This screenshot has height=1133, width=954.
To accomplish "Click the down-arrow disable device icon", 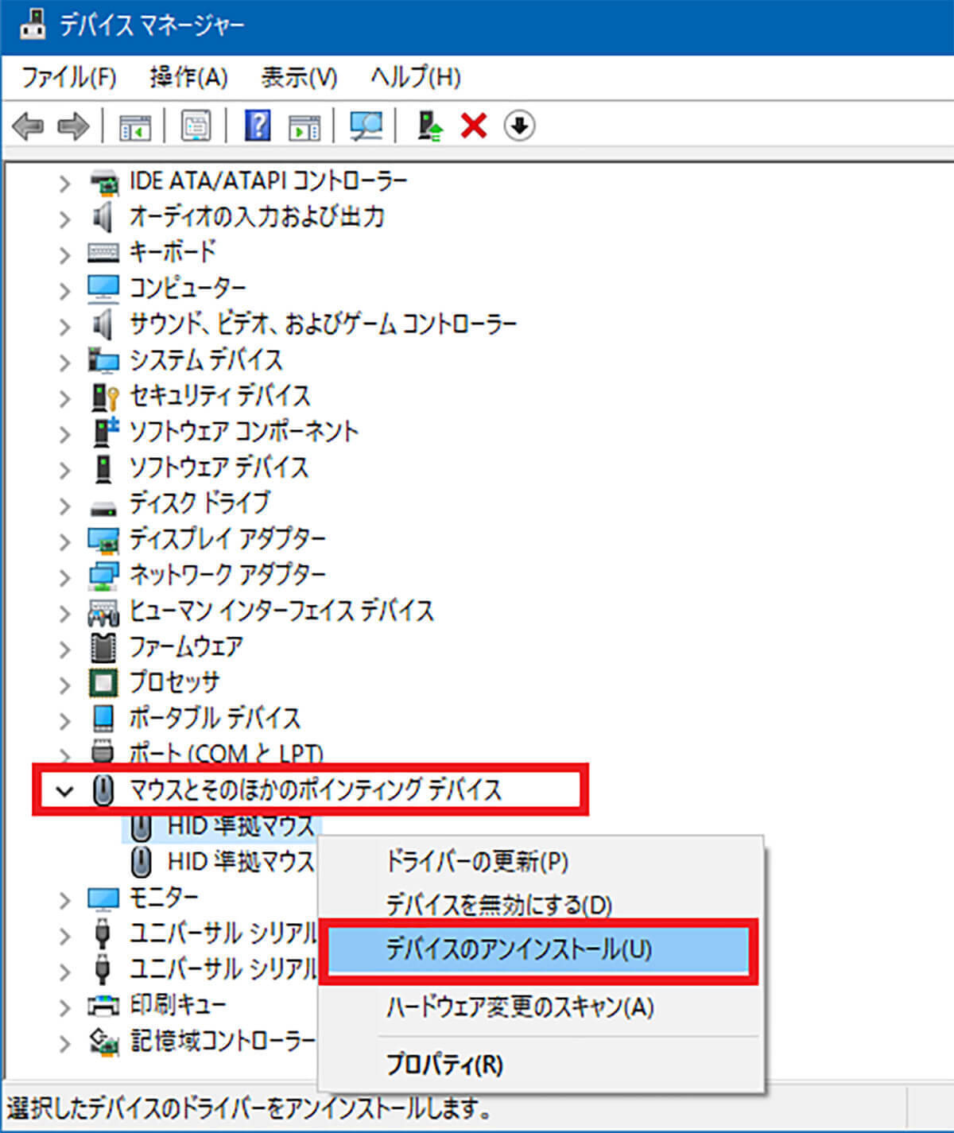I will (519, 126).
